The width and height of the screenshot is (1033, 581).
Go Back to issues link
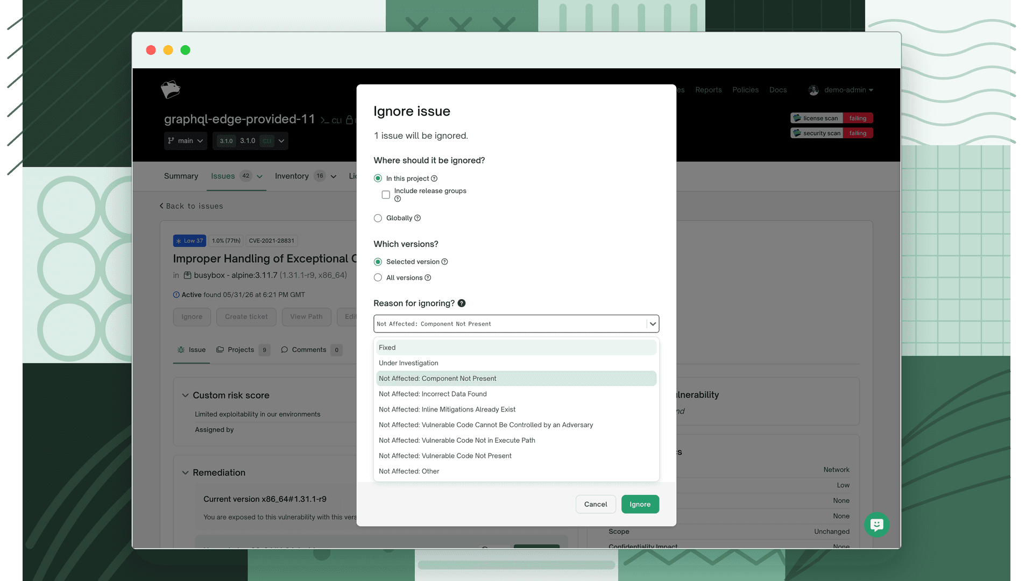click(191, 206)
